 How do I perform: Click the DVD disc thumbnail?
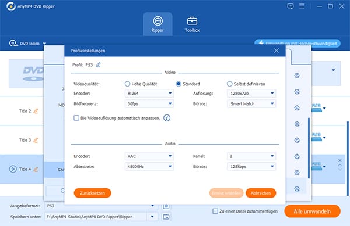26,74
